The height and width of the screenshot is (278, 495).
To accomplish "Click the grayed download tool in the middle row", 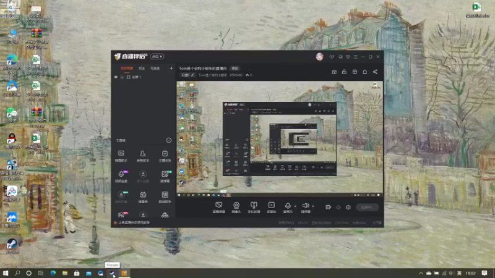I will (143, 177).
